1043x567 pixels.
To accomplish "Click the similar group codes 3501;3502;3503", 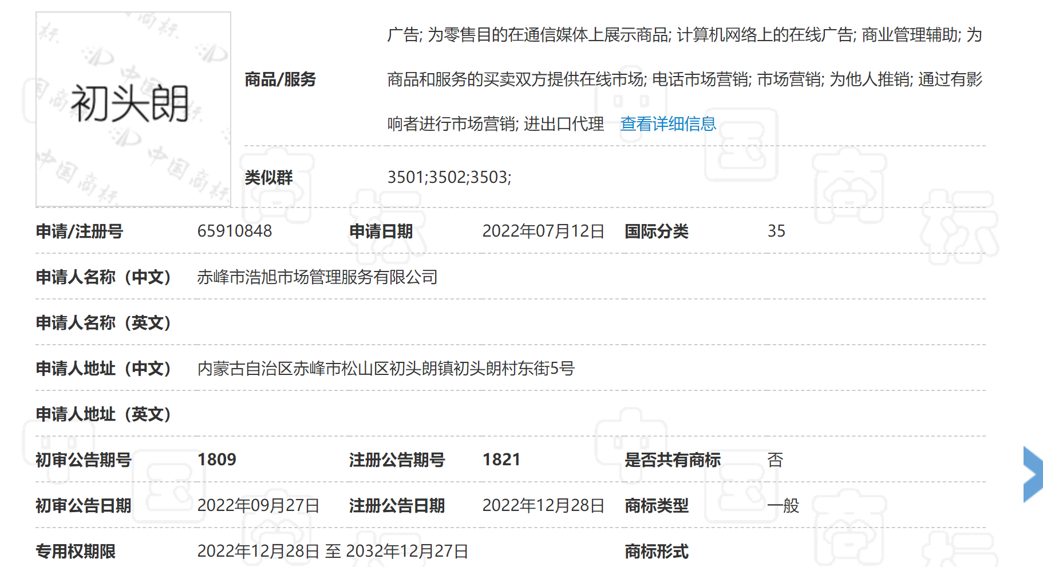I will (x=452, y=178).
